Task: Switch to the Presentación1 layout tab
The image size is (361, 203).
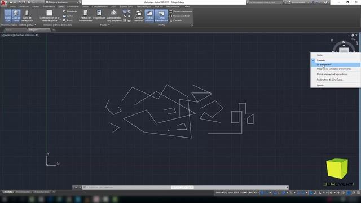Action: [23, 192]
